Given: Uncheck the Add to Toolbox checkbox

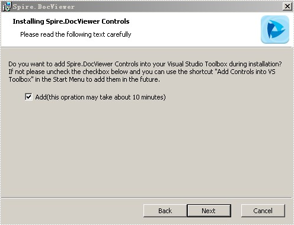Looking at the screenshot, I should tap(28, 97).
